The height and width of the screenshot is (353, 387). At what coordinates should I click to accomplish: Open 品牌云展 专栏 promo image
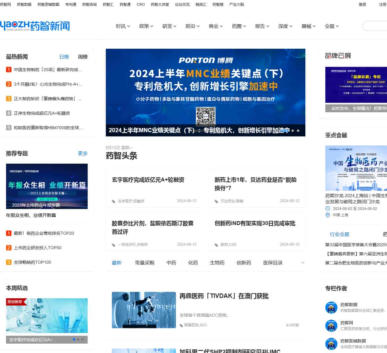[356, 85]
